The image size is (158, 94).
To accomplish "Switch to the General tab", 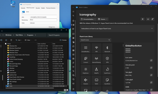I will pos(23,8).
